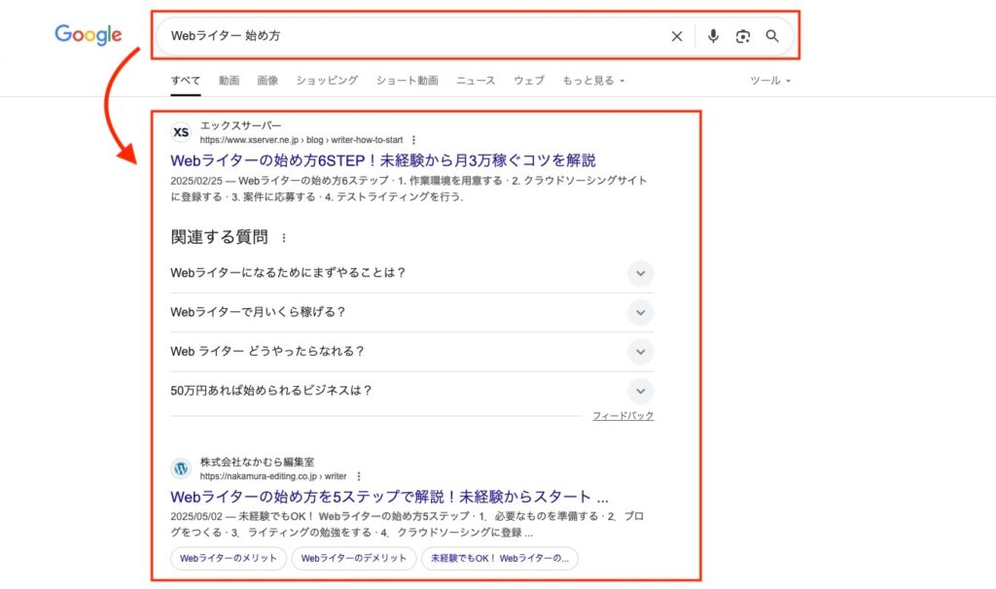Click the 関連する質問 heading
The width and height of the screenshot is (996, 589).
click(x=219, y=237)
